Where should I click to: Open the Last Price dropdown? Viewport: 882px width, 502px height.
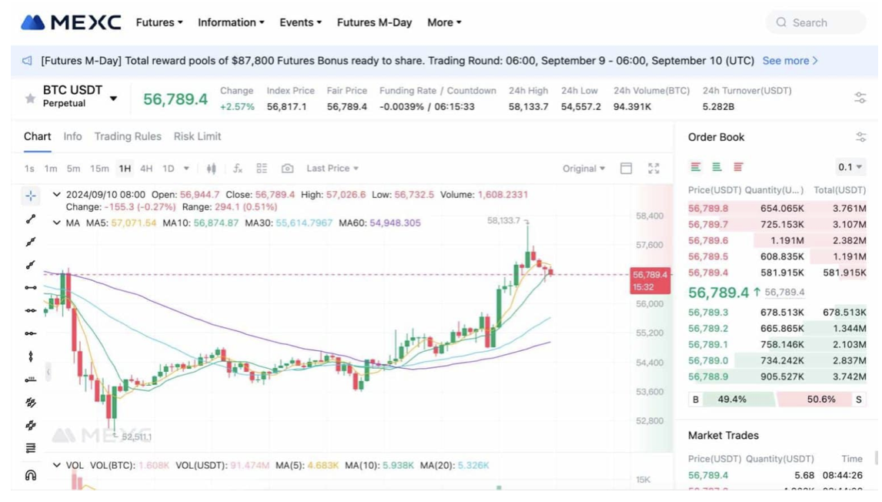coord(332,169)
